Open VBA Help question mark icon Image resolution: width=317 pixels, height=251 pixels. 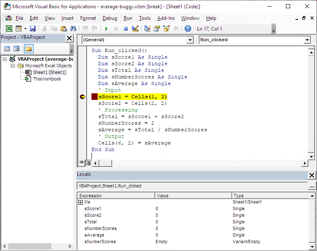pyautogui.click(x=188, y=28)
